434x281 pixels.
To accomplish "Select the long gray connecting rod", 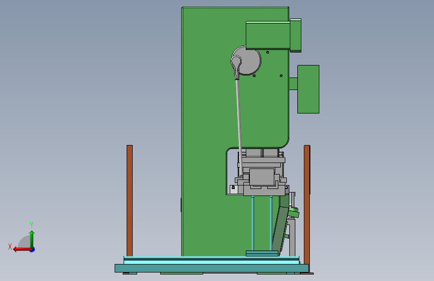I will pyautogui.click(x=239, y=127).
